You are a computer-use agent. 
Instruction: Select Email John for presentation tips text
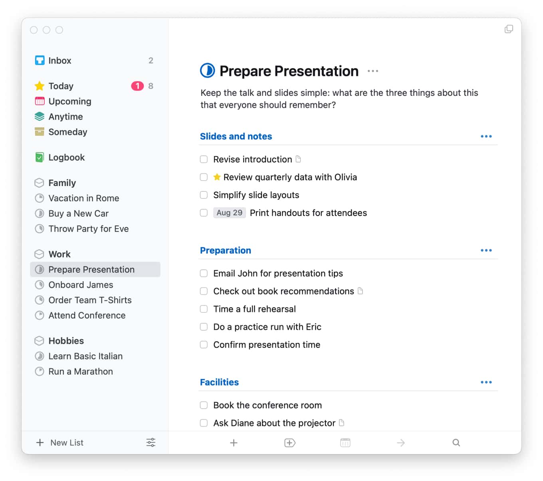pyautogui.click(x=278, y=273)
